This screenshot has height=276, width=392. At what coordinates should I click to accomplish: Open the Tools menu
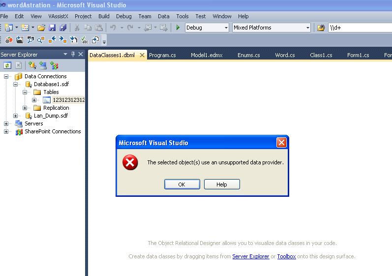[182, 16]
